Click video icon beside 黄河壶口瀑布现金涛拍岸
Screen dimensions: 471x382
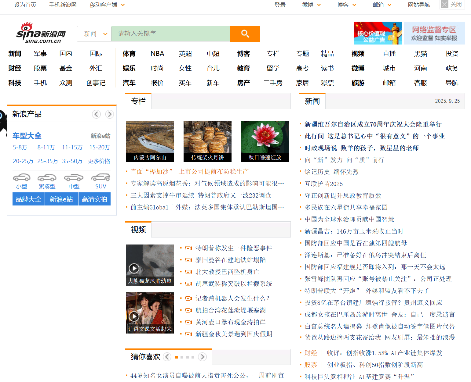pyautogui.click(x=188, y=322)
